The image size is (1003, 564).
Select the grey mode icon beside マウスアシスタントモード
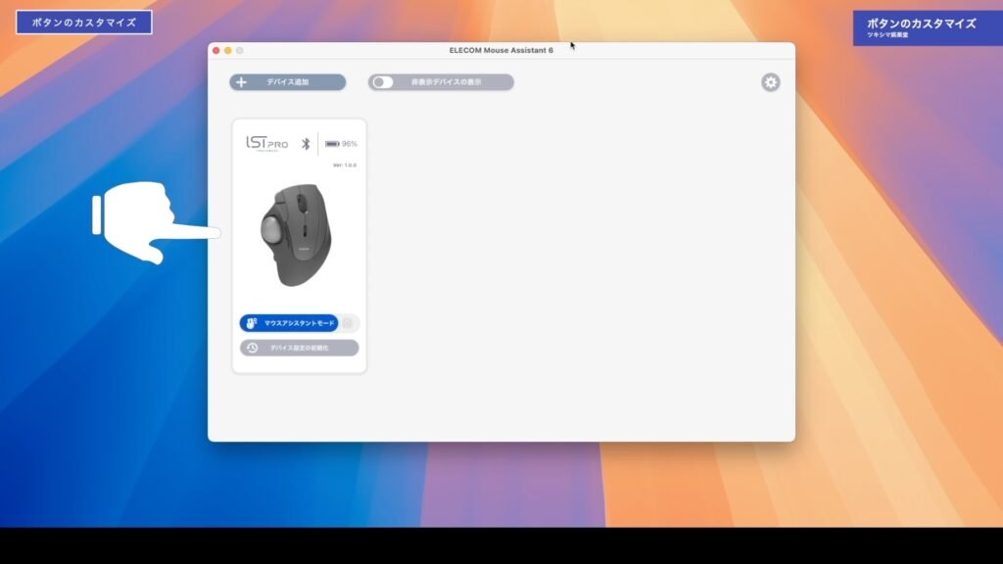[348, 322]
